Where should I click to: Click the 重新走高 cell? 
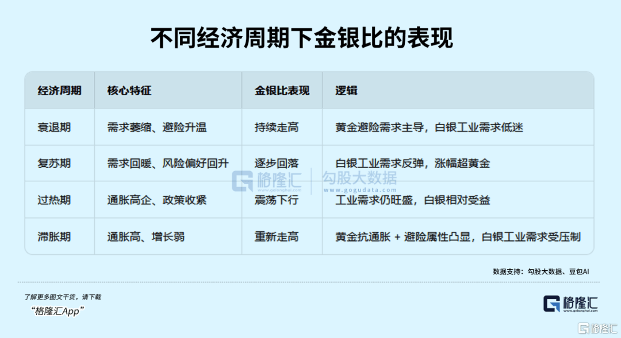click(277, 236)
